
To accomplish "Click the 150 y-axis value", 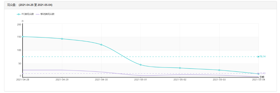I will (x=19, y=37).
